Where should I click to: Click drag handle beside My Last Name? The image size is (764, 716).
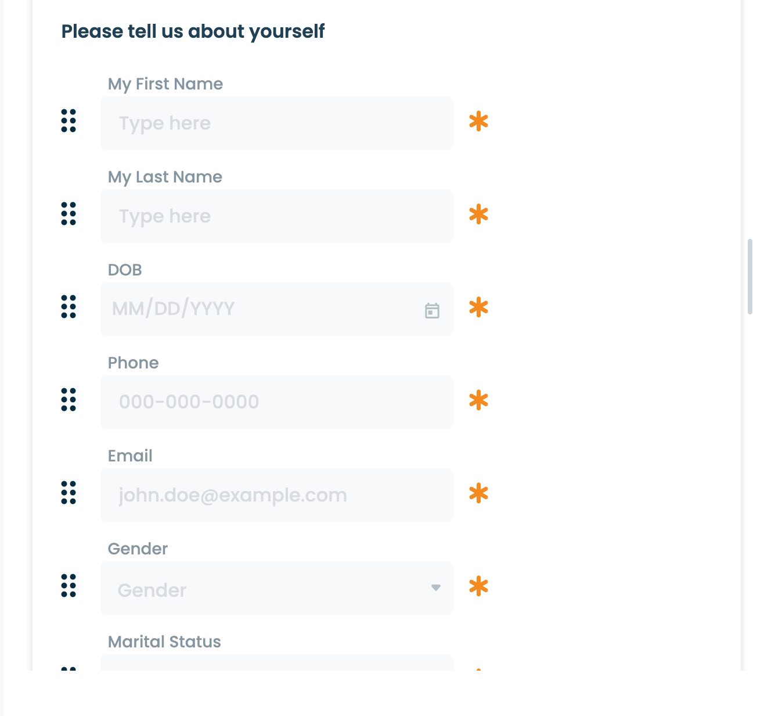pos(69,214)
